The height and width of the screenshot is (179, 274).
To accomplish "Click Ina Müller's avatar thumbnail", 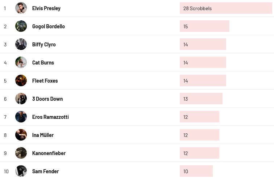I will coord(21,135).
